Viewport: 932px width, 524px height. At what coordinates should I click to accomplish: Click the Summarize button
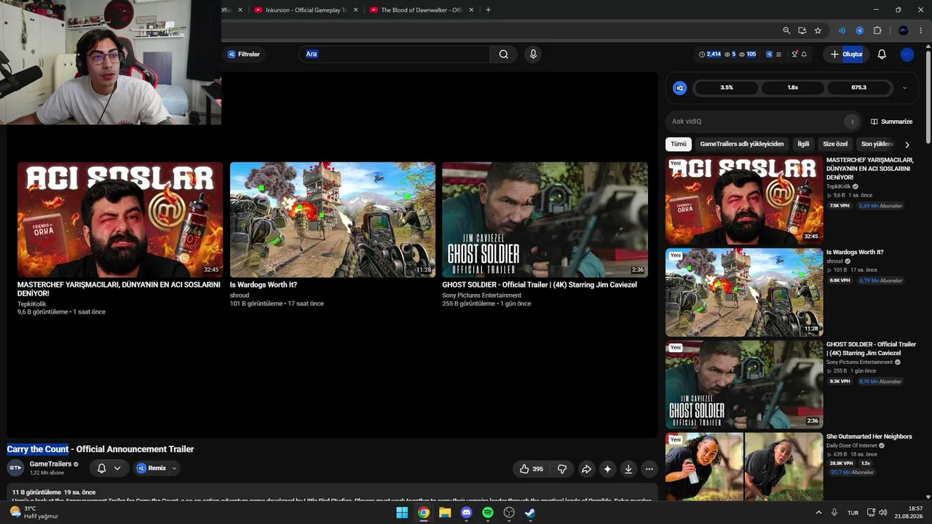[891, 122]
